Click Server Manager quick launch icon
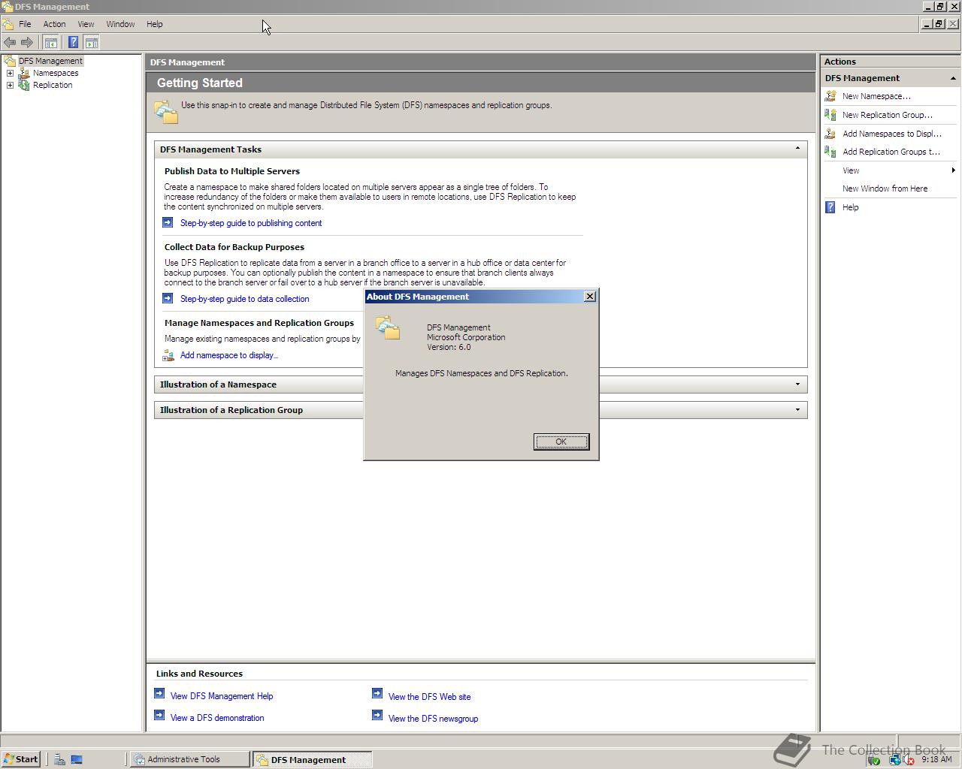The image size is (962, 769). pos(59,759)
